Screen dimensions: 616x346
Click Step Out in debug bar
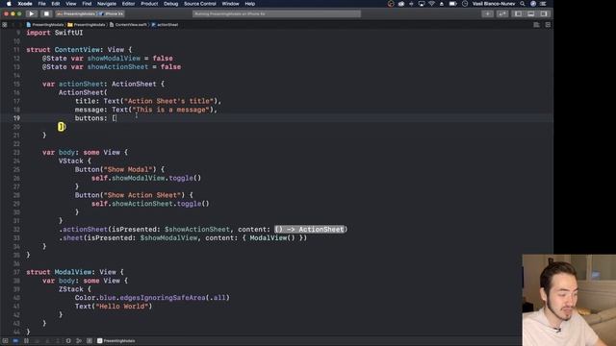[58, 341]
